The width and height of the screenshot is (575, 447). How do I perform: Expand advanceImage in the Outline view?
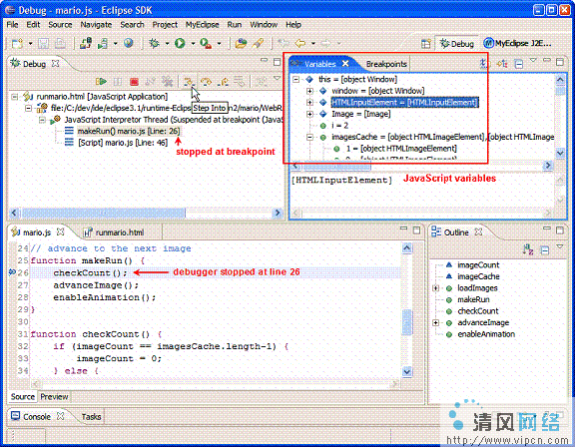coord(435,323)
